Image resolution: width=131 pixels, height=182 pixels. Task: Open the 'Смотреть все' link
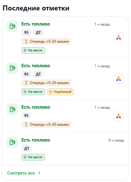click(21, 173)
